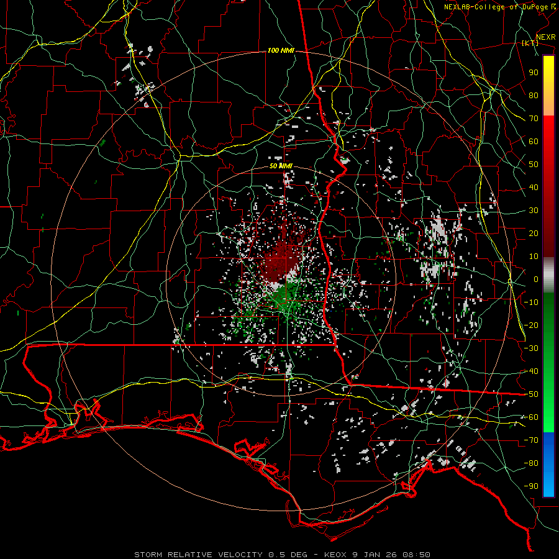Click the 100 NMI range ring label
The image size is (559, 559).
(281, 51)
